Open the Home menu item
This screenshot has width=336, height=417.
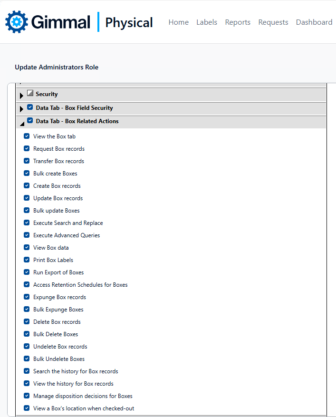point(179,22)
